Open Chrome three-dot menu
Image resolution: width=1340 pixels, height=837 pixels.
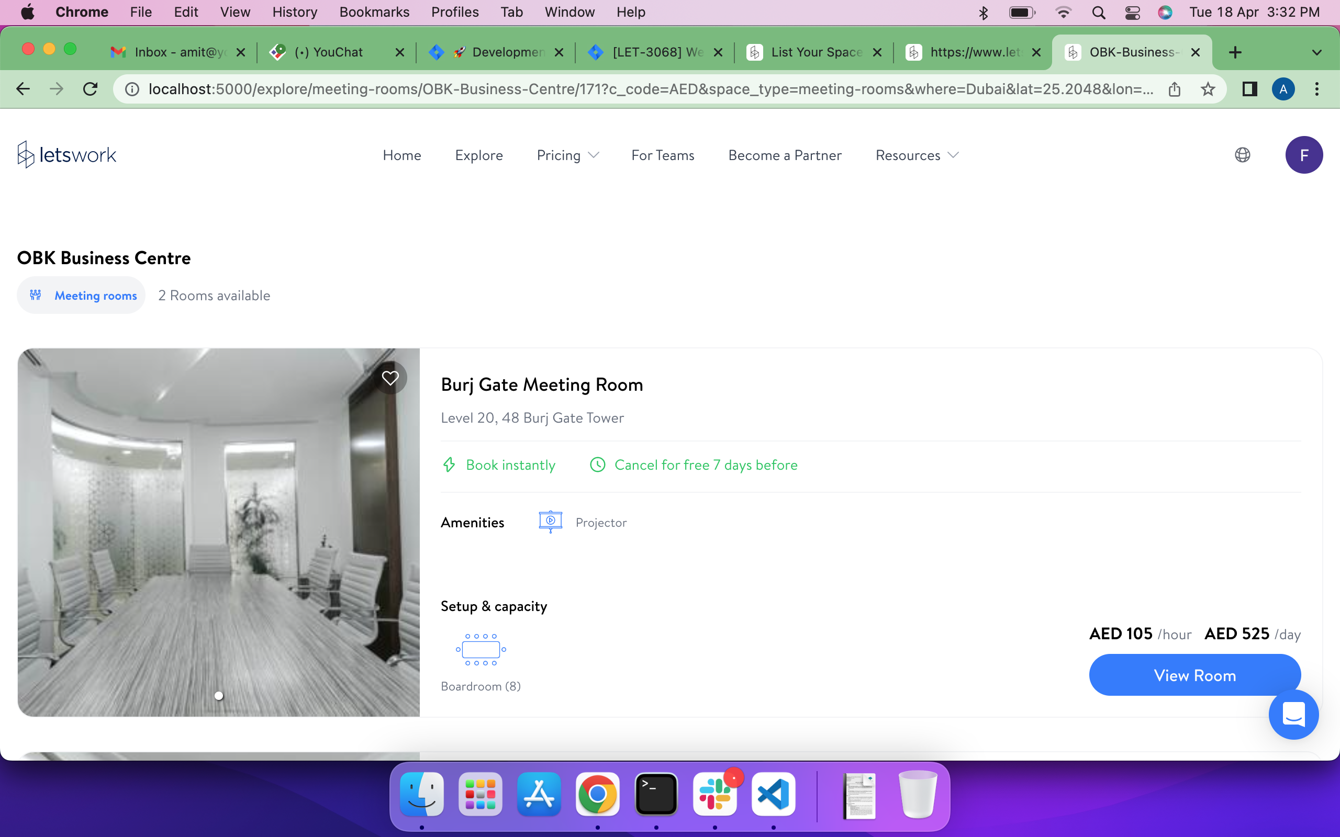[1317, 88]
